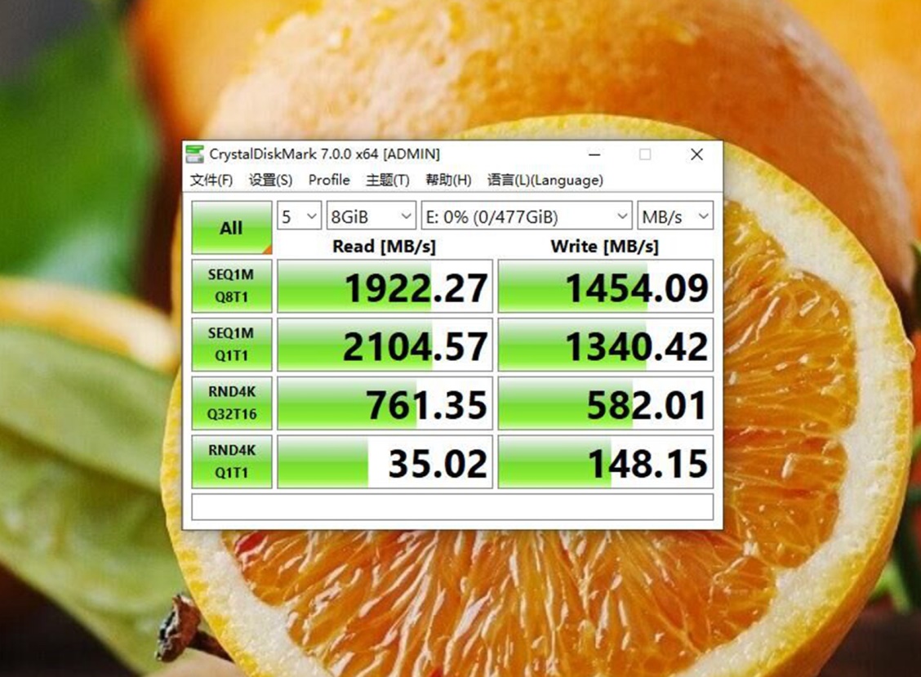Open the 文件(F) menu
Image resolution: width=921 pixels, height=677 pixels.
211,180
